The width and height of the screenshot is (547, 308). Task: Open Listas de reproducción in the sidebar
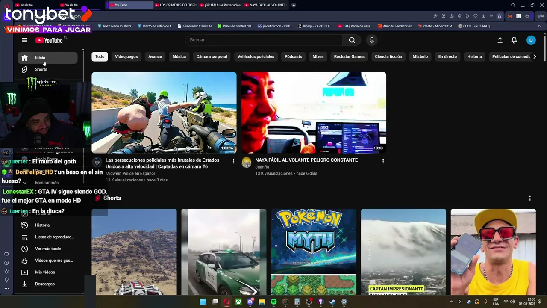pyautogui.click(x=47, y=237)
